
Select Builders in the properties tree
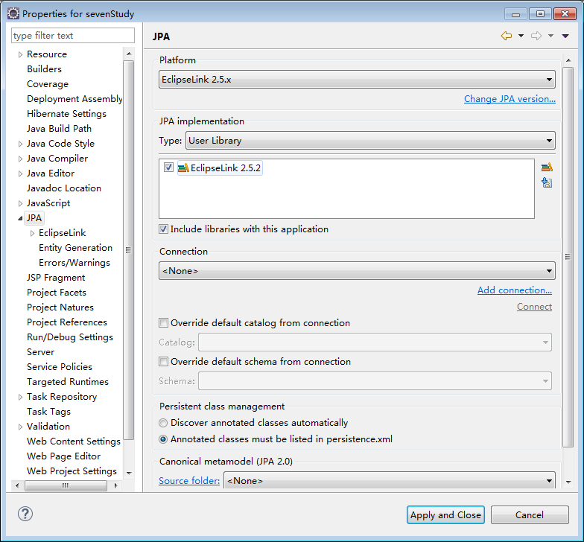click(44, 68)
